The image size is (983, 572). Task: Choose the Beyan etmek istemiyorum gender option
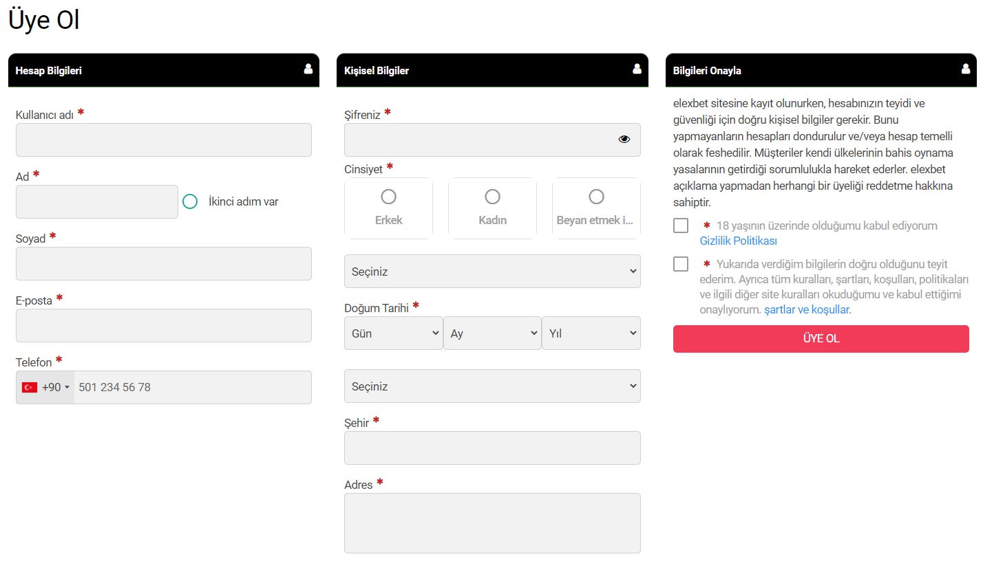click(x=596, y=197)
